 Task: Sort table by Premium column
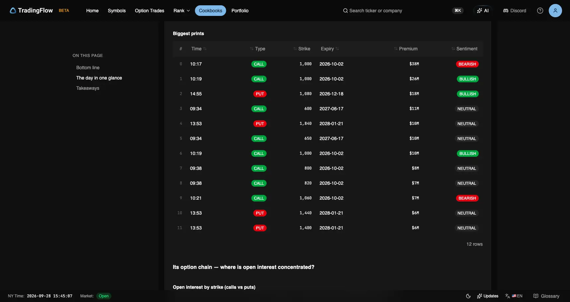406,49
